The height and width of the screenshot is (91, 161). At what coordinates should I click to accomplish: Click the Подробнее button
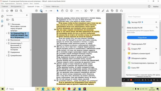coord(142,38)
